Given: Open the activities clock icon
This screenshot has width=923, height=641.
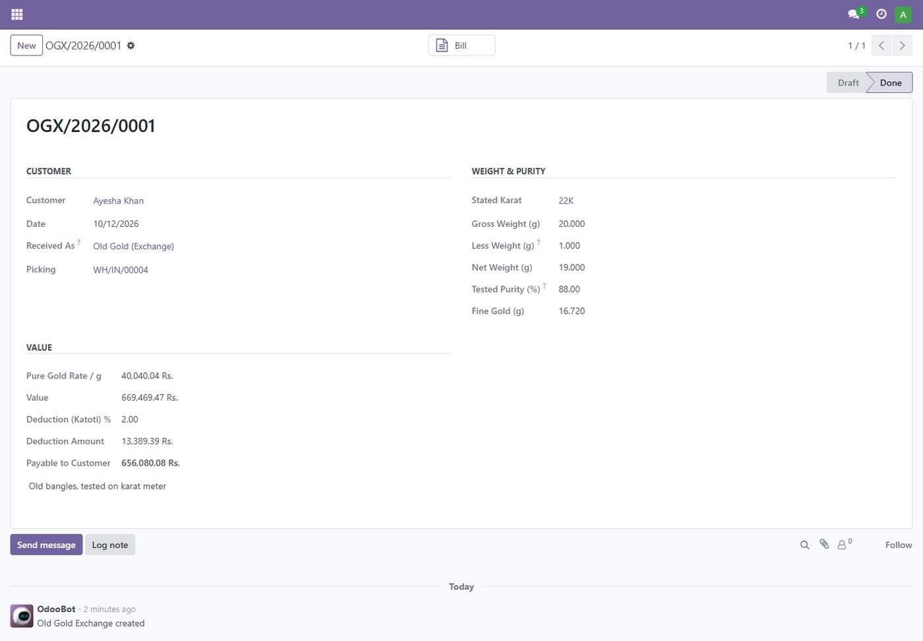Looking at the screenshot, I should 881,14.
